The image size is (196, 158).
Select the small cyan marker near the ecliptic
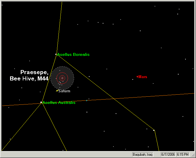coord(87,100)
